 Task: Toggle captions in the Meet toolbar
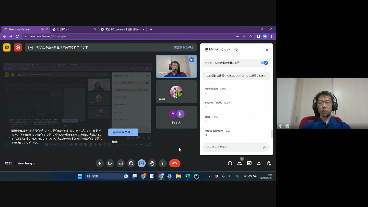point(120,163)
